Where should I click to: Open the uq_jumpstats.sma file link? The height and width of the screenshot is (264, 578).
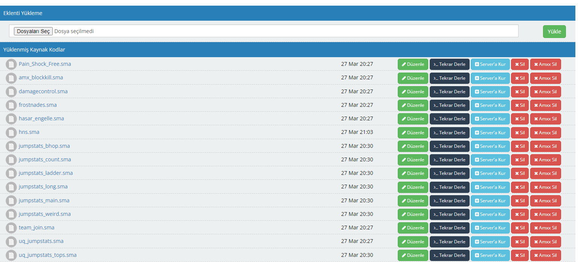click(x=41, y=241)
